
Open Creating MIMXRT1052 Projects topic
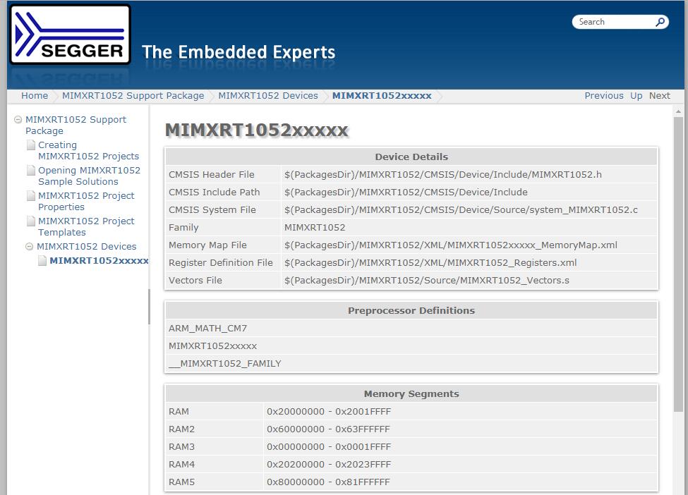coord(88,150)
